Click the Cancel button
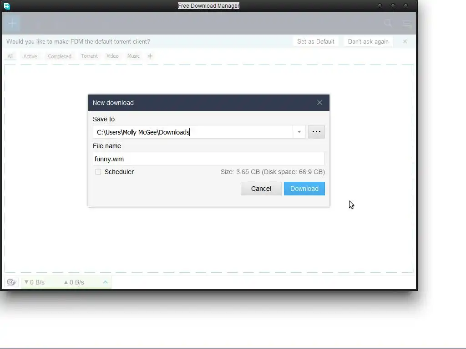This screenshot has width=466, height=349. click(261, 189)
